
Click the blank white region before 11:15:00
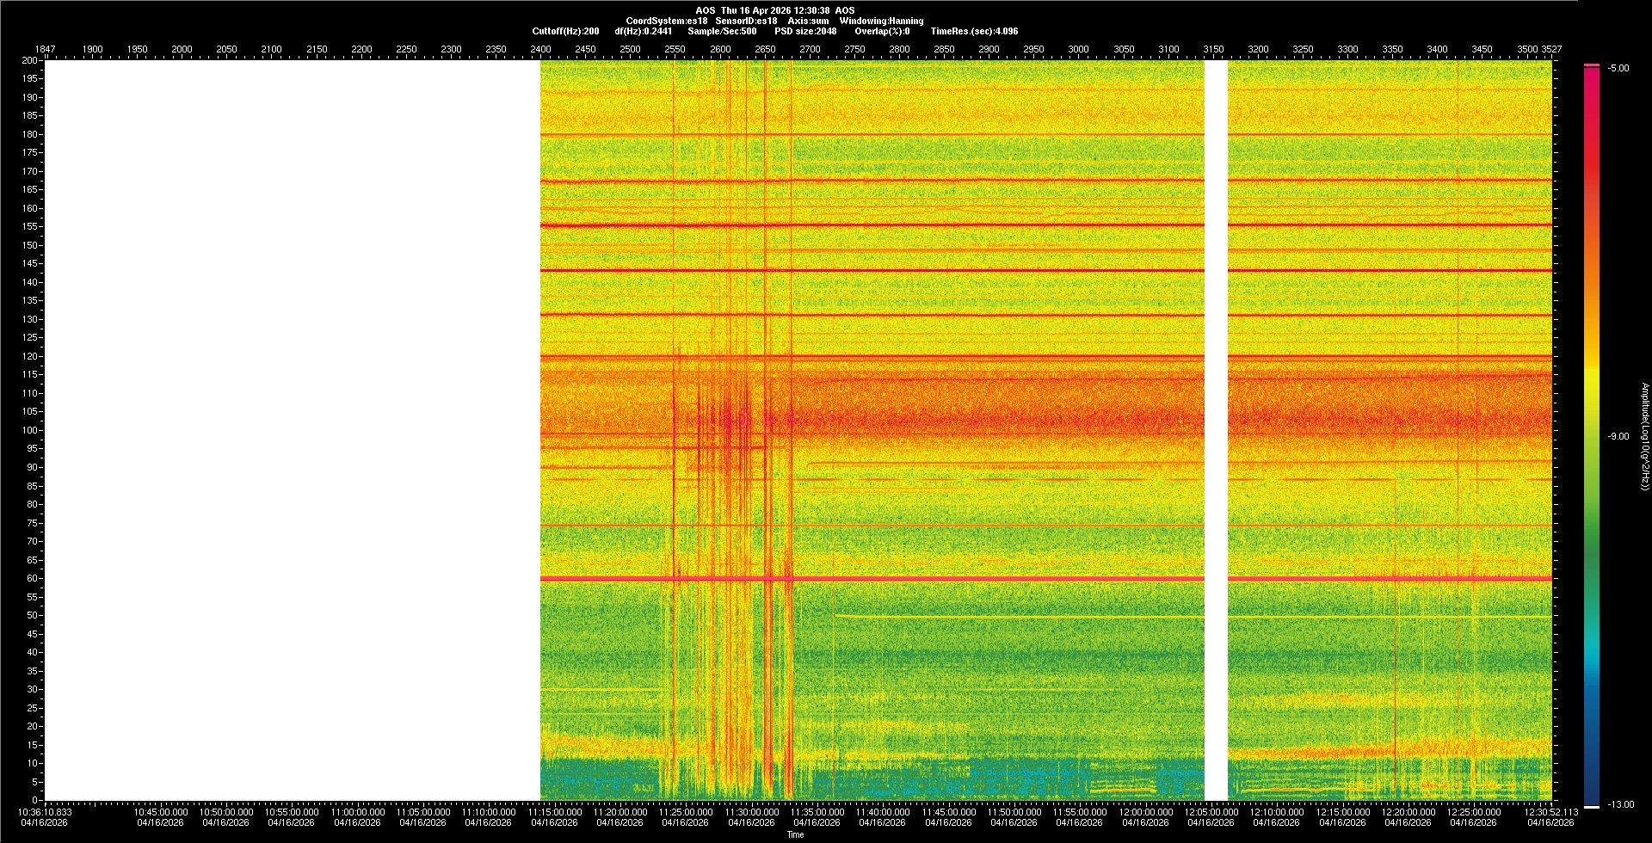click(x=293, y=430)
